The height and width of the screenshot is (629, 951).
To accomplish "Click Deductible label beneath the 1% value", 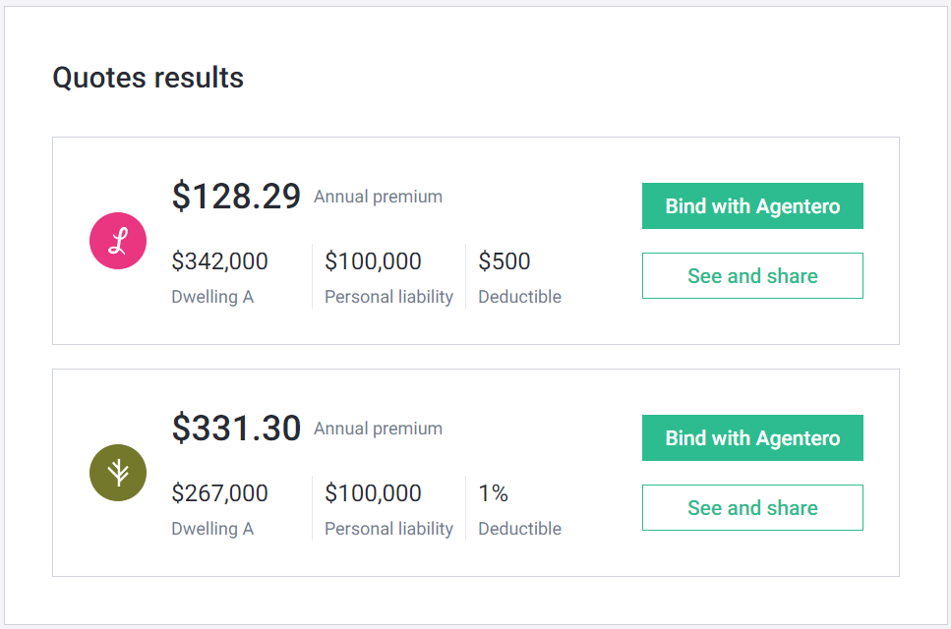I will (519, 529).
